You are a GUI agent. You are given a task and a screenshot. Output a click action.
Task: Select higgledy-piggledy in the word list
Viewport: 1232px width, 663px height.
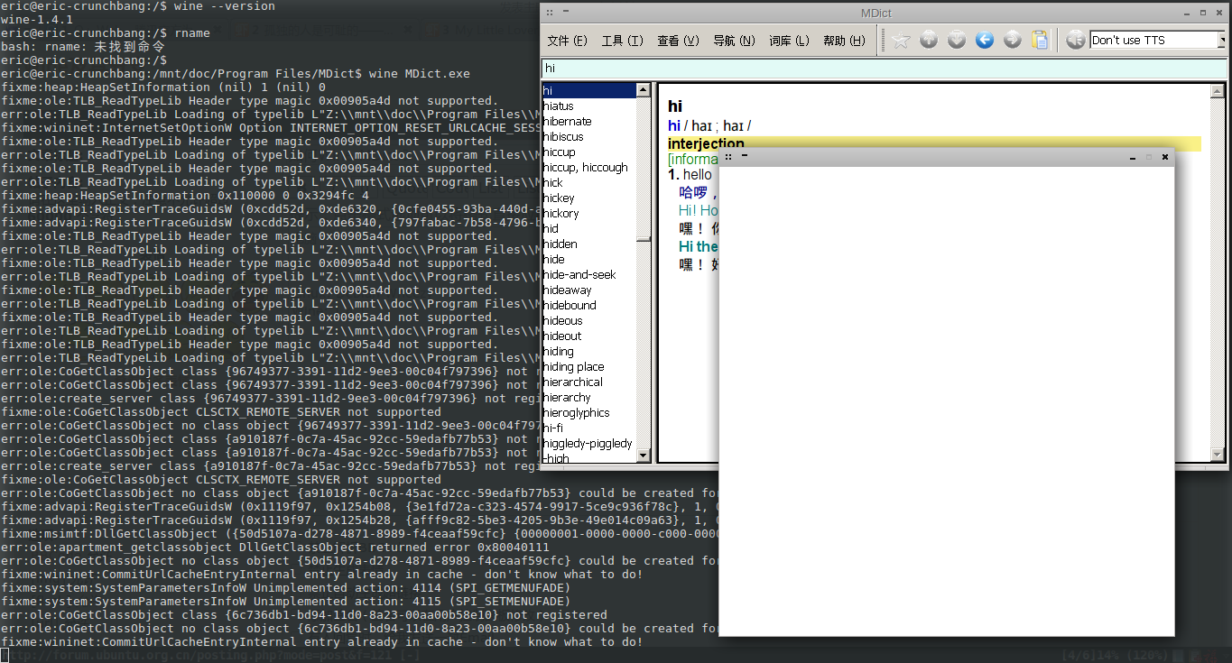[588, 443]
